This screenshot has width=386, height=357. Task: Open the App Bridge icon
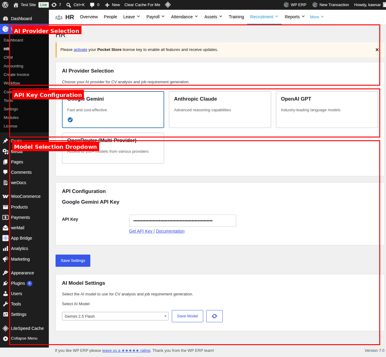[5, 238]
